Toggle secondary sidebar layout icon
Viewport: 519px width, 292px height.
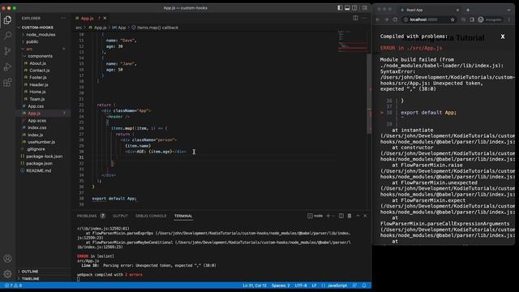point(354,7)
